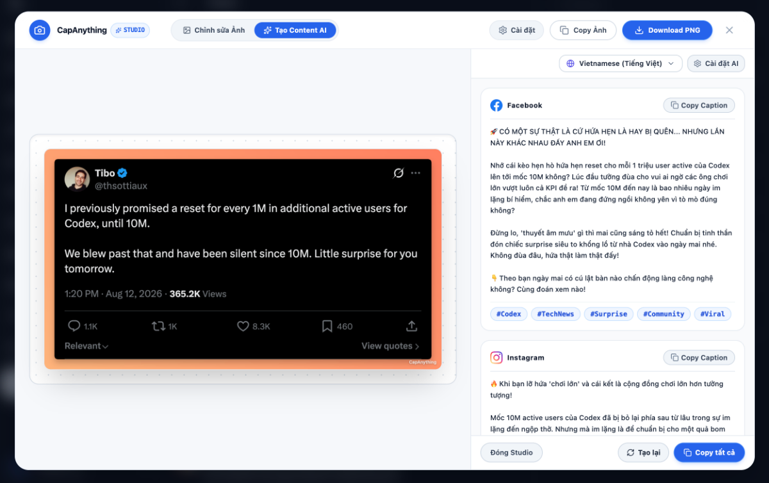This screenshot has width=769, height=483.
Task: Click the share upload icon in tweet
Action: 411,326
